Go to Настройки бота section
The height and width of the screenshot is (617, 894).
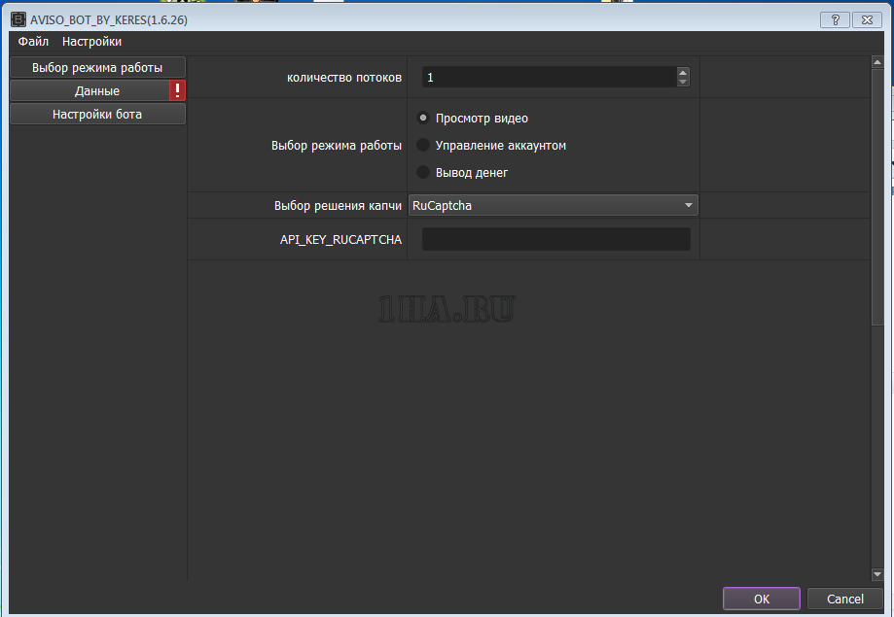(96, 115)
